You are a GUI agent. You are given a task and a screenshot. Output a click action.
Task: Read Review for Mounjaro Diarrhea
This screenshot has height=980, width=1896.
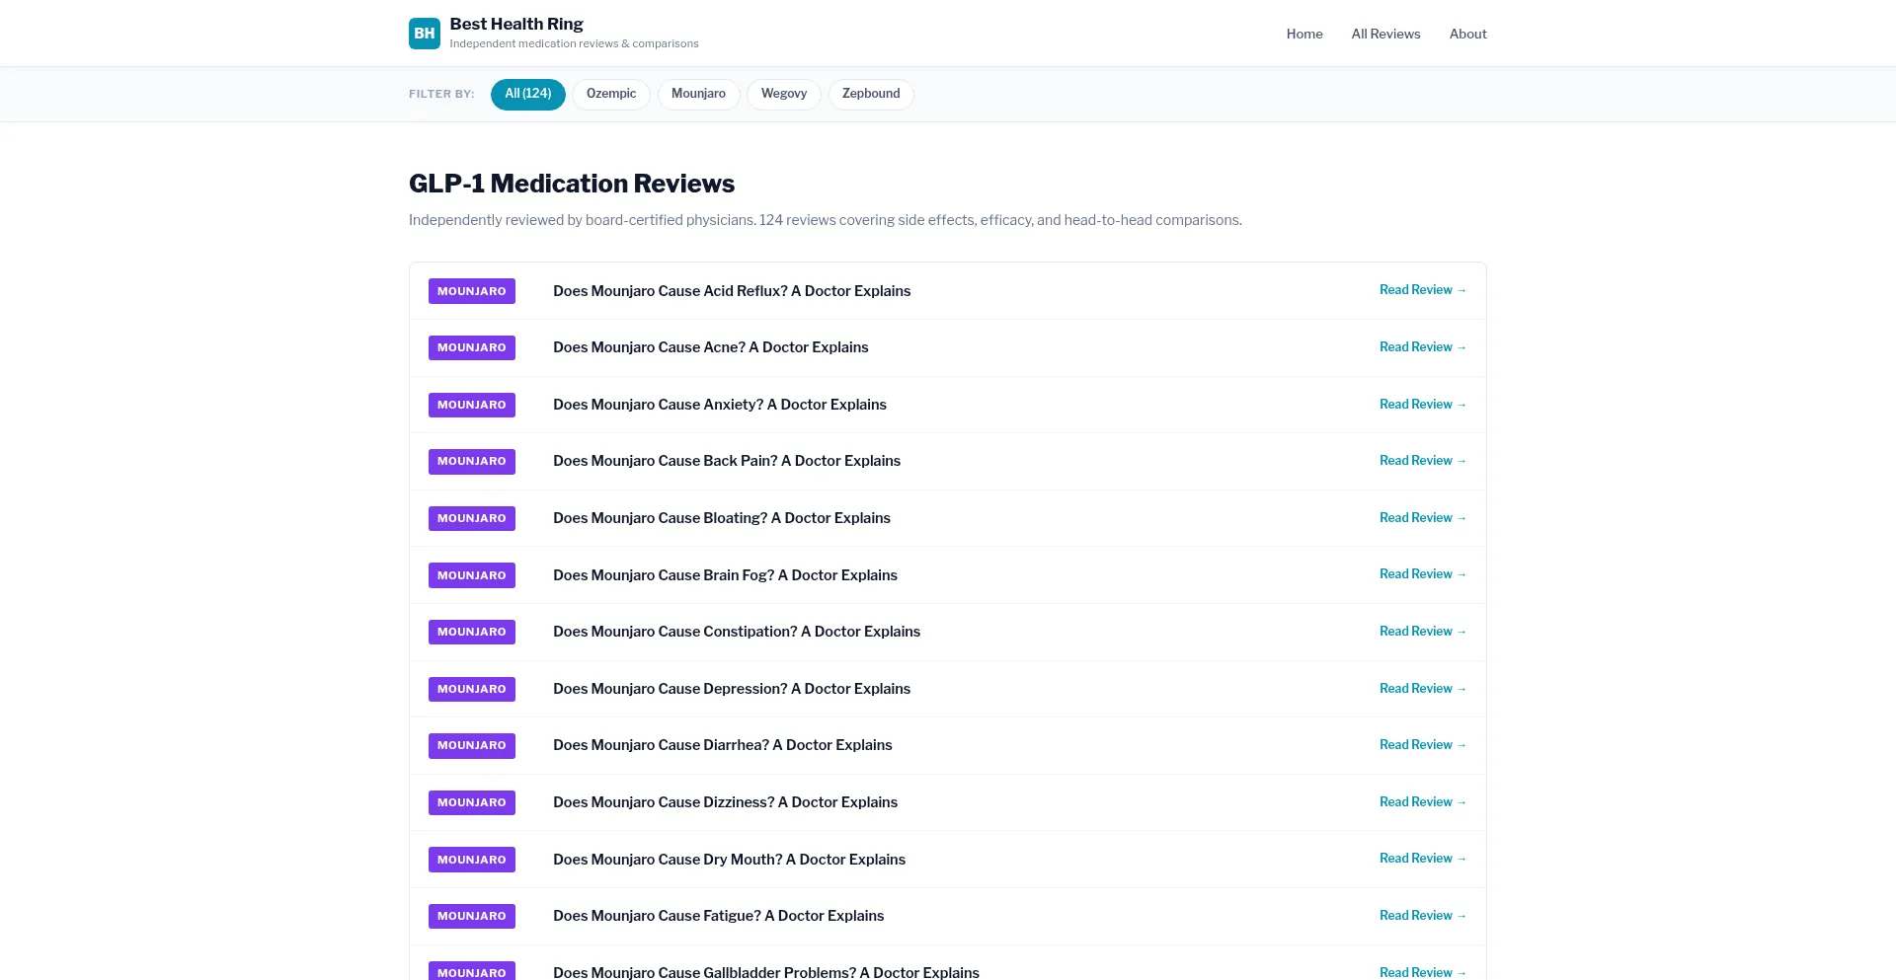(1423, 745)
